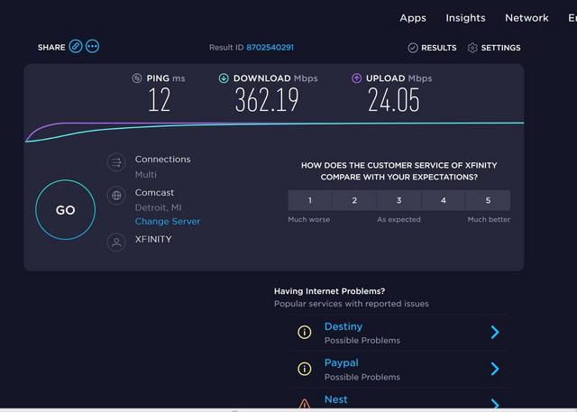Click the Ping latency icon
577x412 pixels.
click(137, 78)
